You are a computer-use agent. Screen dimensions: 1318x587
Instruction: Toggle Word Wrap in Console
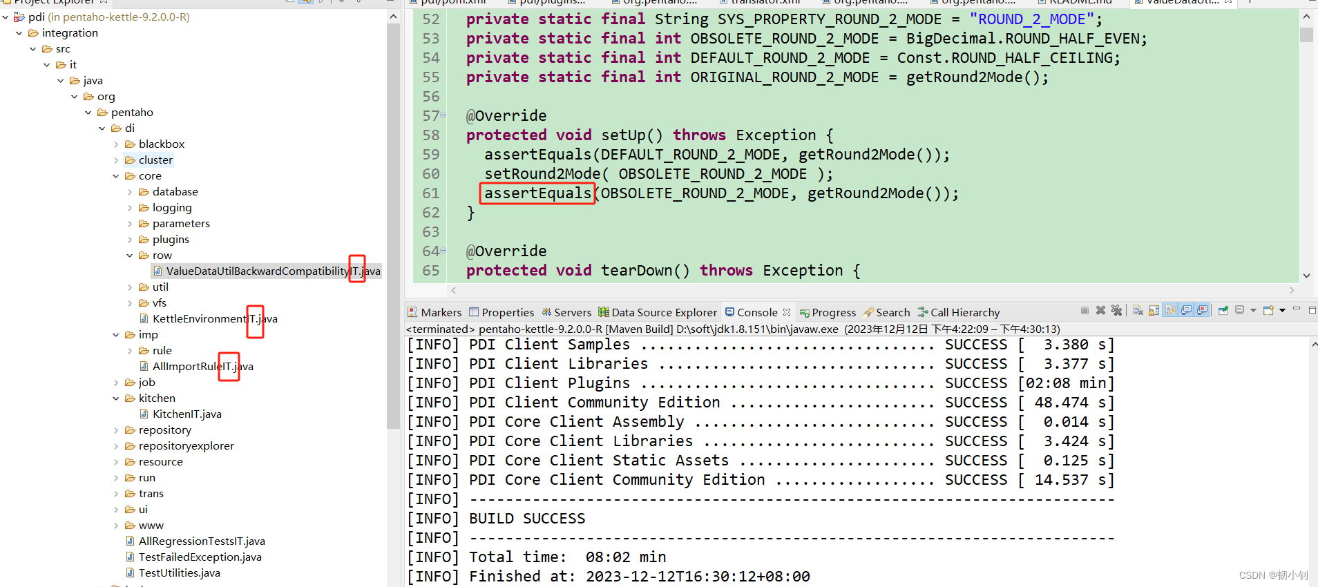[x=1170, y=310]
